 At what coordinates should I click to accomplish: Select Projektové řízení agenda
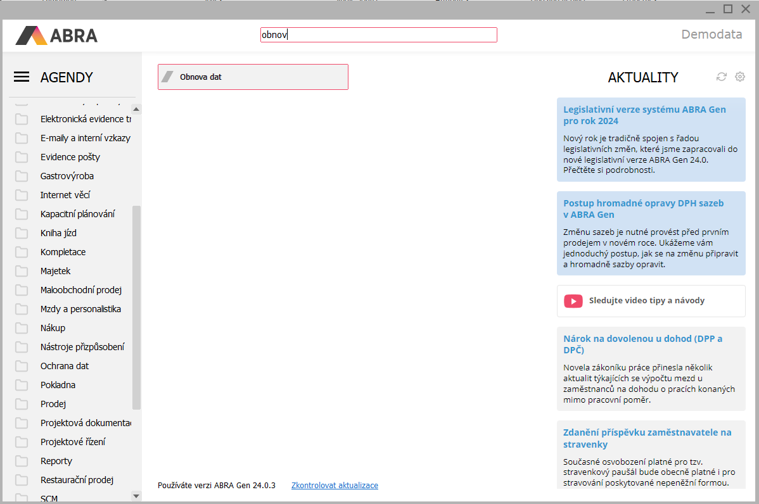73,441
